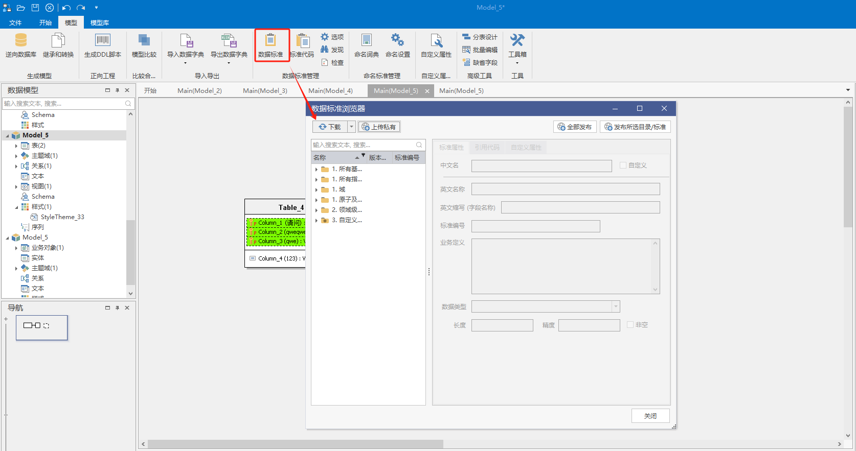Open the 文件 menu
Image resolution: width=856 pixels, height=451 pixels.
coord(15,22)
